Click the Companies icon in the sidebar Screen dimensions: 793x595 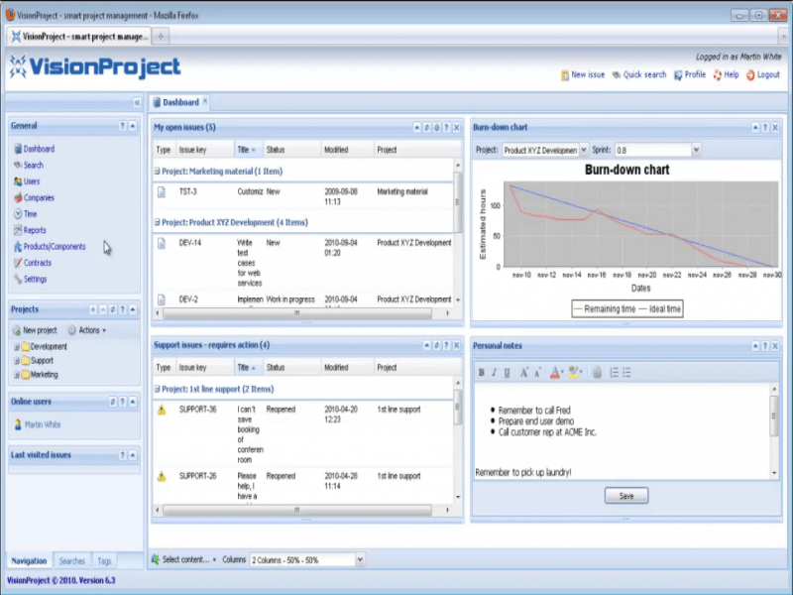[18, 198]
